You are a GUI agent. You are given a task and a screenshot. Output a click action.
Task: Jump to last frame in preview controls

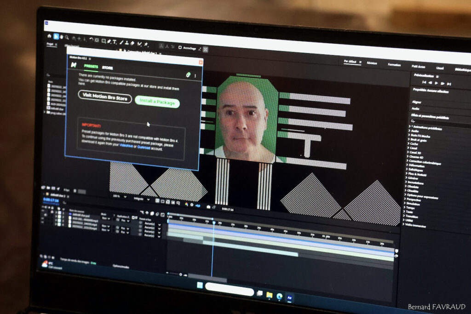(x=449, y=84)
